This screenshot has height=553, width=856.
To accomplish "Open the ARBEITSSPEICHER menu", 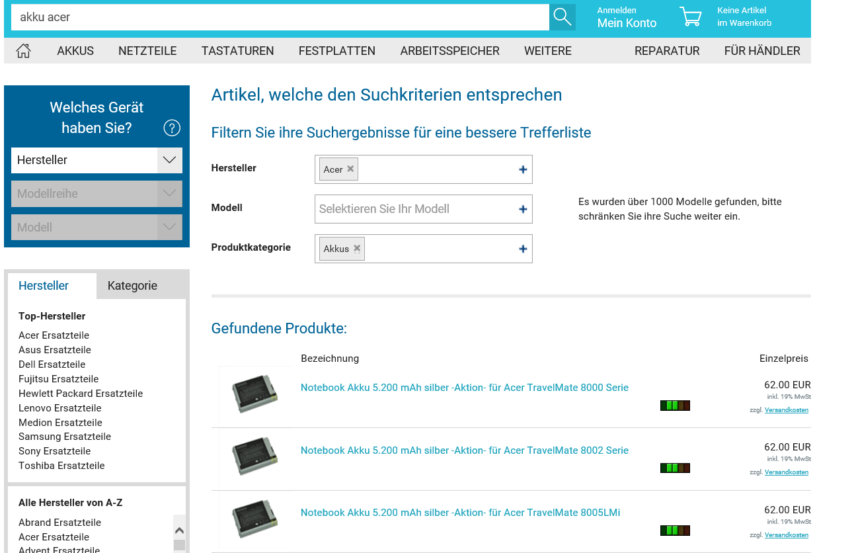I will click(450, 51).
